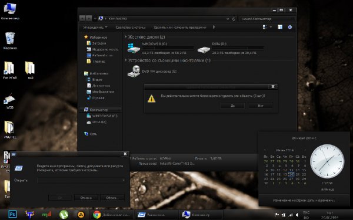The width and height of the screenshot is (353, 220).
Task: Open the recent locations arrow beside navigation buttons
Action: pos(95,19)
